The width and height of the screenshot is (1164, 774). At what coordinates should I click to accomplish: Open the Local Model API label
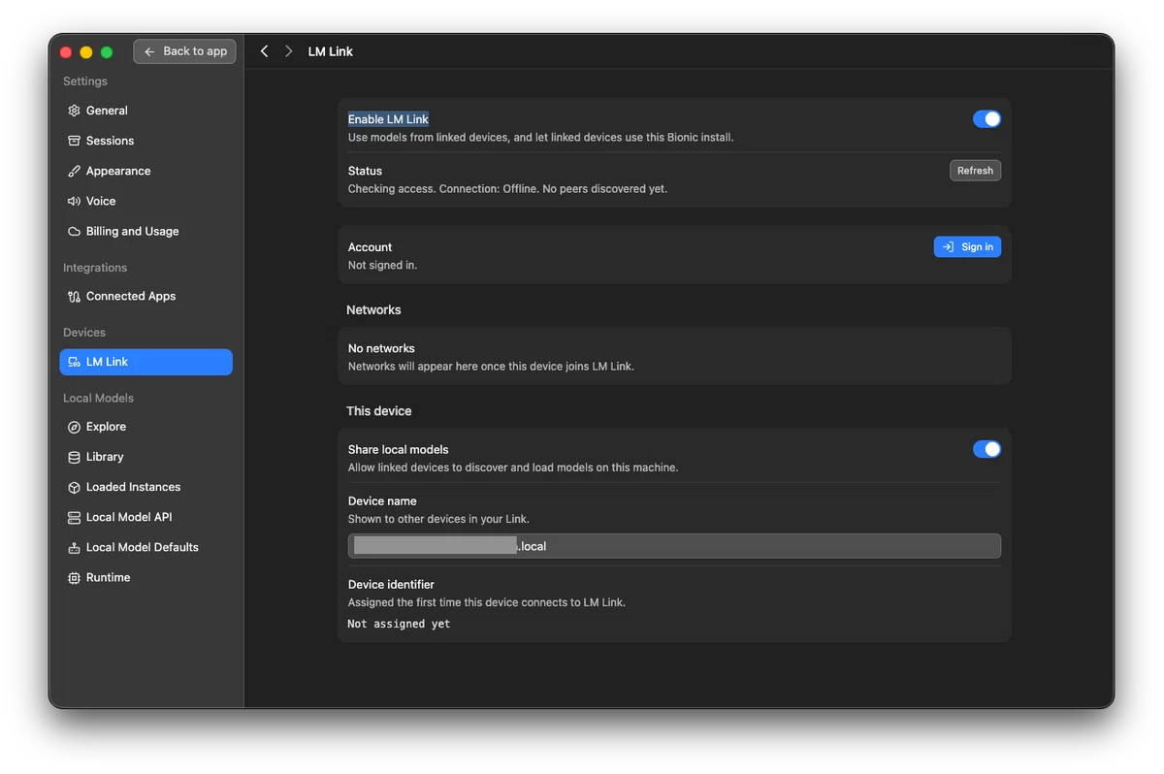pos(129,517)
